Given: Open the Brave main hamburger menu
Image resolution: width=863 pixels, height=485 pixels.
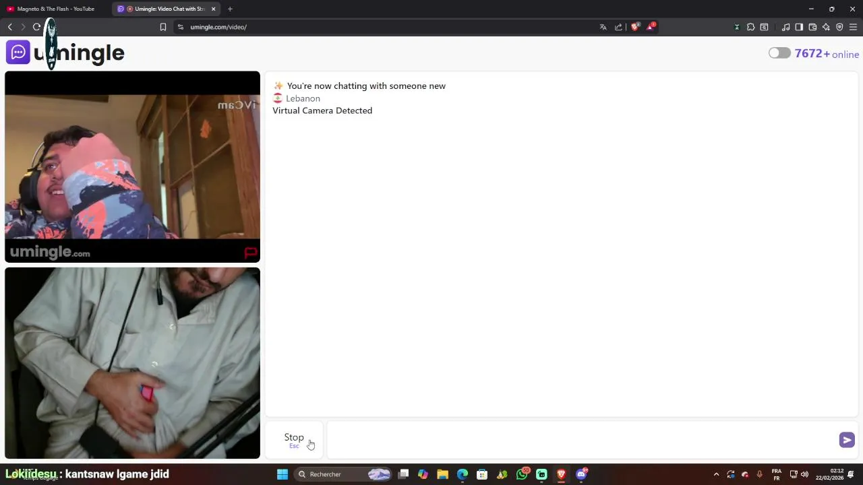Looking at the screenshot, I should tap(853, 27).
